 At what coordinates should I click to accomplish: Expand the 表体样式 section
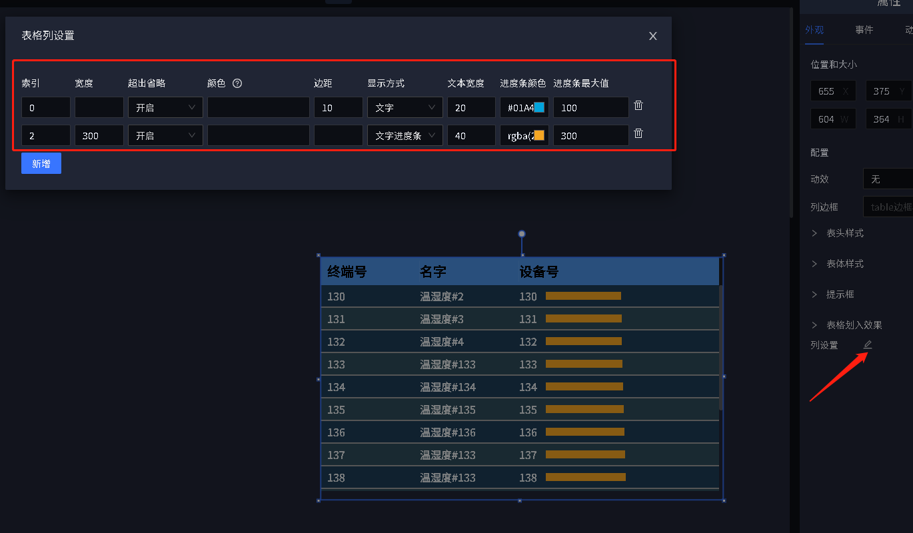click(x=845, y=264)
